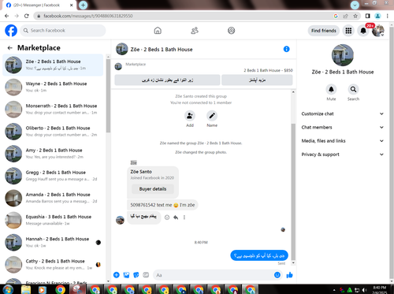394x294 pixels.
Task: Open Oliberto - 2 Beds 1 Bath House chat
Action: coord(53,132)
